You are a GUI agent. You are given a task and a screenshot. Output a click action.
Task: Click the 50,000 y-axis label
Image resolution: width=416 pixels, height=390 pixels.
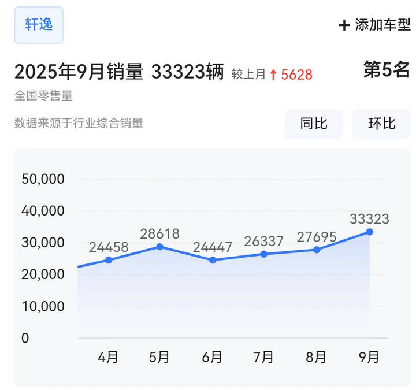pos(43,179)
